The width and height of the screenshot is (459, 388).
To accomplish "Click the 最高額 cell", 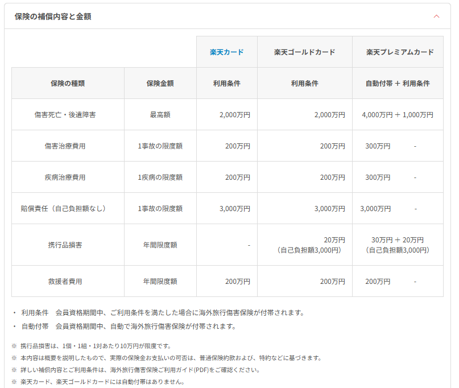I will pyautogui.click(x=160, y=114).
